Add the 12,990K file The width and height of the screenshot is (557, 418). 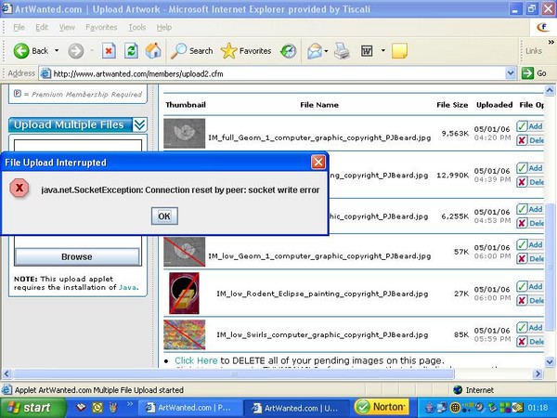(530, 168)
